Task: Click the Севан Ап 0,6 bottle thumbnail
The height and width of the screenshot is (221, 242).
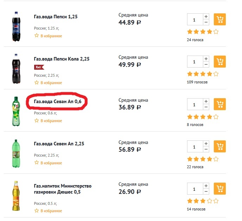Action: point(16,110)
